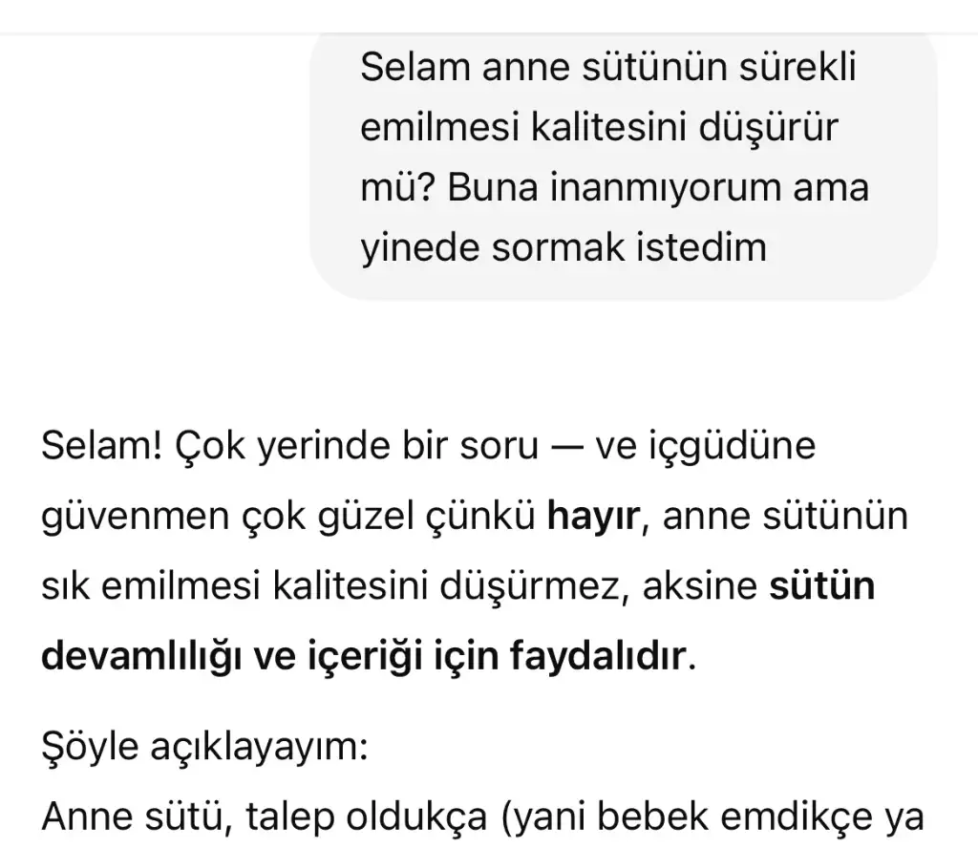This screenshot has width=978, height=848.
Task: Click the bold word 'hayır'
Action: (593, 518)
